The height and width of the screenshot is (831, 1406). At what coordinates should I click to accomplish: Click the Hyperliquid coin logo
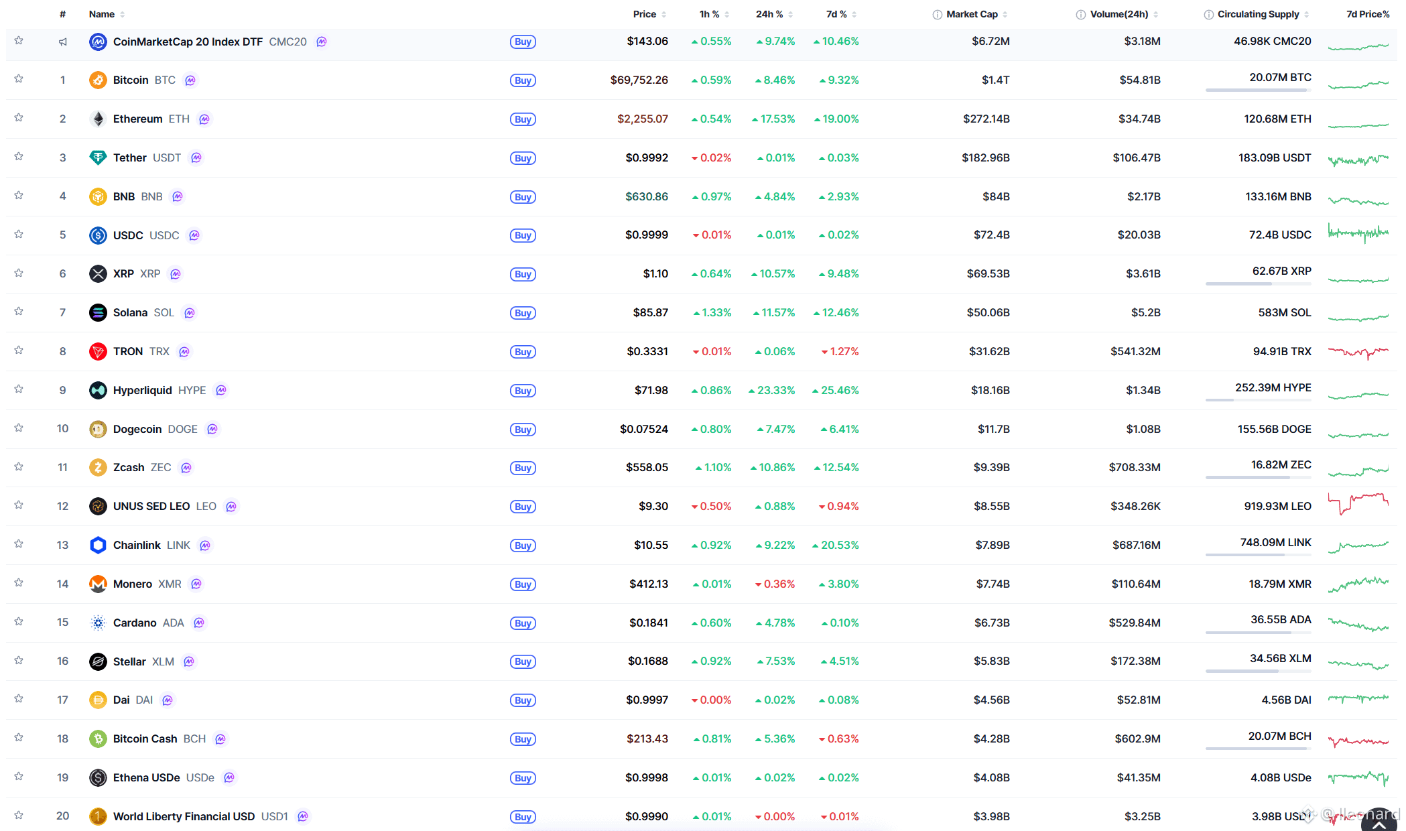pos(98,391)
